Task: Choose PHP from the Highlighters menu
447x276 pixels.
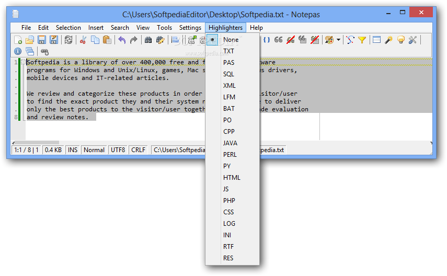Action: tap(232, 200)
